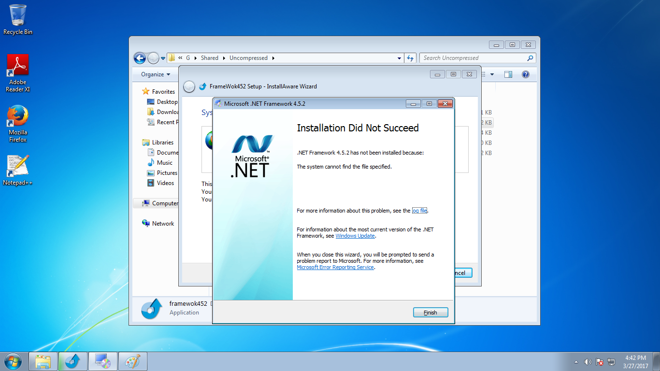The height and width of the screenshot is (371, 660).
Task: Click the address bar folder icon
Action: [172, 58]
